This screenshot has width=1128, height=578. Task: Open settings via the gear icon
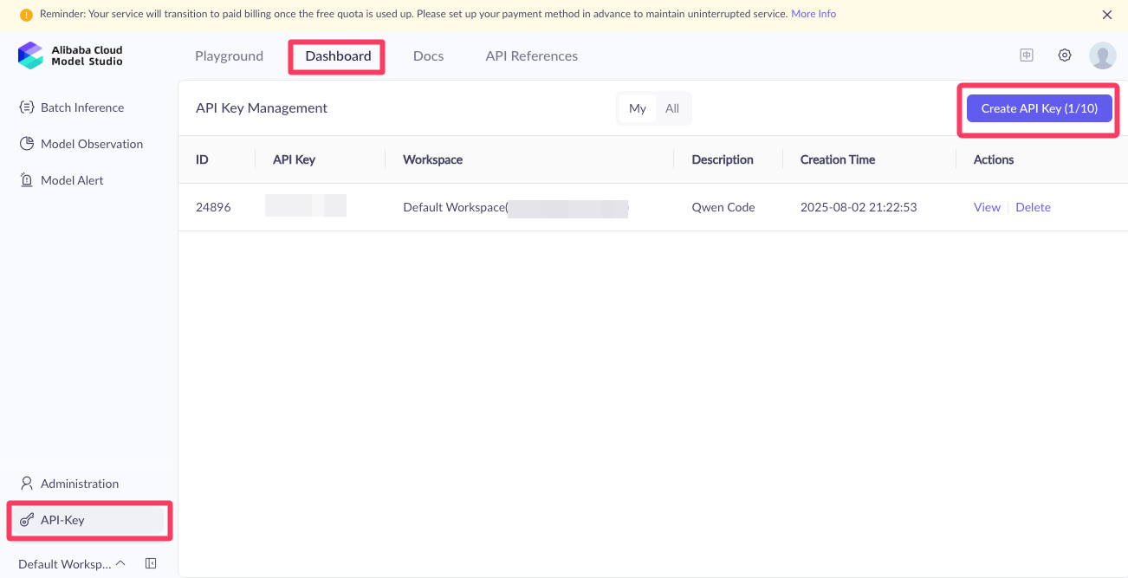[1065, 55]
